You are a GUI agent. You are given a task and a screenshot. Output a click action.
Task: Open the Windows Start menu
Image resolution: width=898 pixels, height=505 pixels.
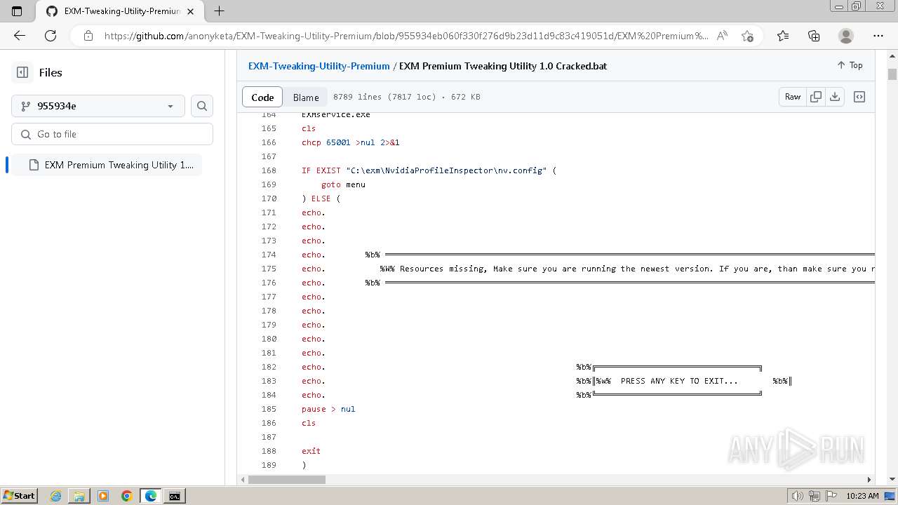(19, 495)
